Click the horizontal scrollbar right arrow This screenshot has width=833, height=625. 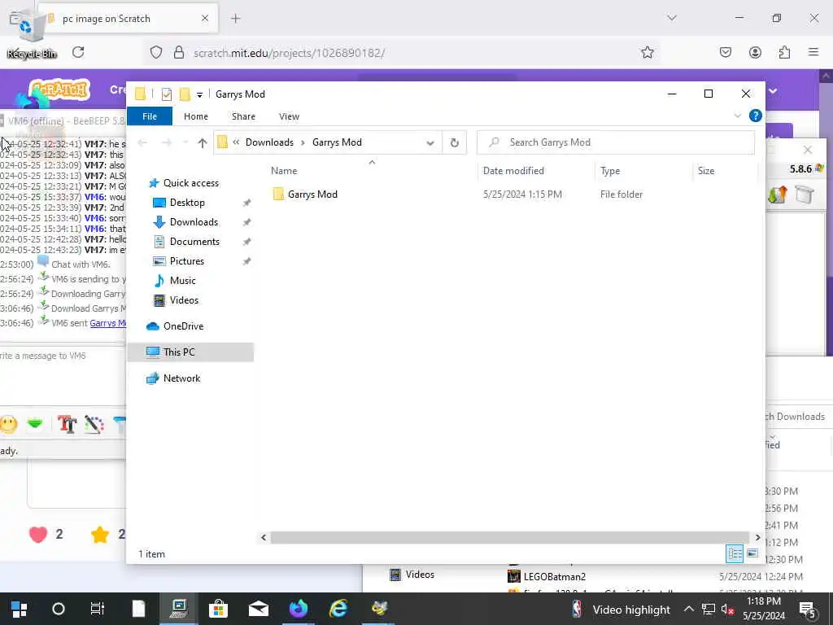(757, 538)
